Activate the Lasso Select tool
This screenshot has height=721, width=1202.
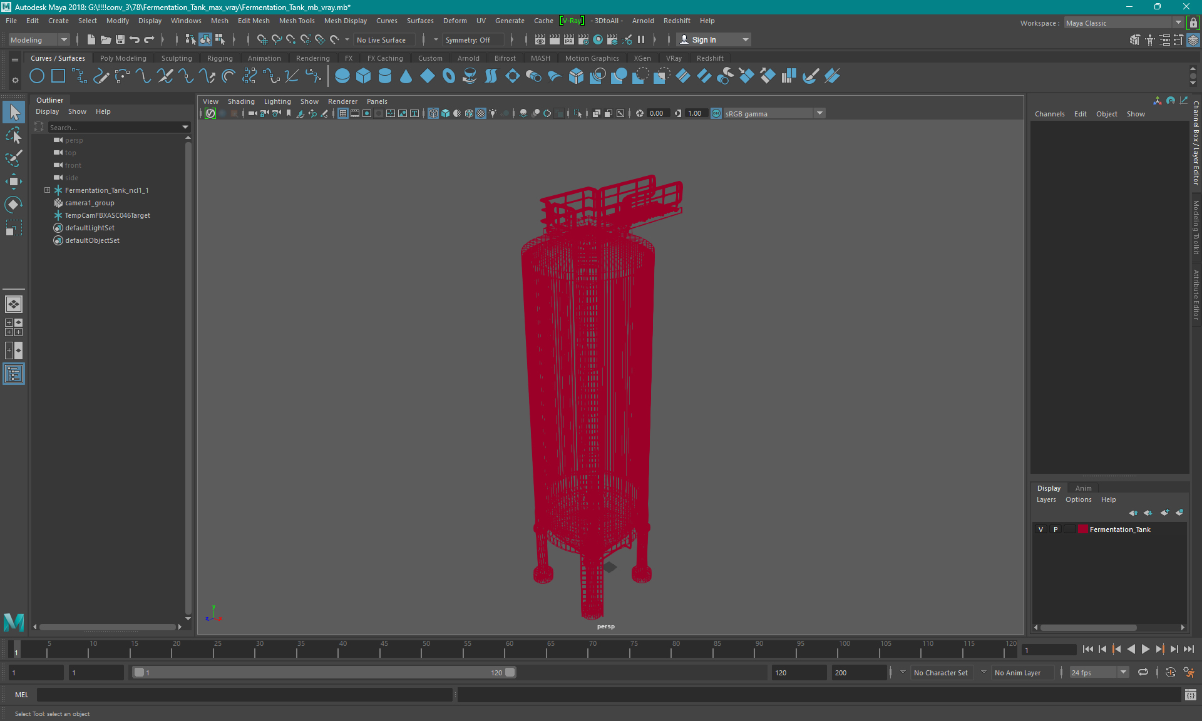[x=14, y=136]
